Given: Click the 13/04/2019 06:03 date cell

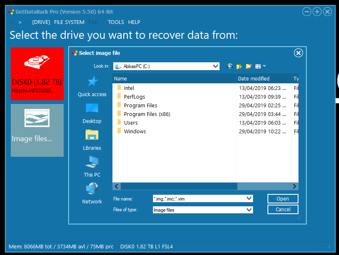Looking at the screenshot, I should (x=263, y=123).
